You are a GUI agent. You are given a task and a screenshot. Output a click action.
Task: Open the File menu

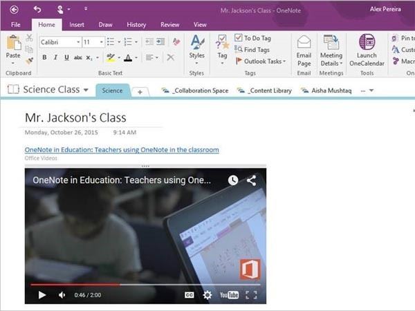click(x=16, y=25)
